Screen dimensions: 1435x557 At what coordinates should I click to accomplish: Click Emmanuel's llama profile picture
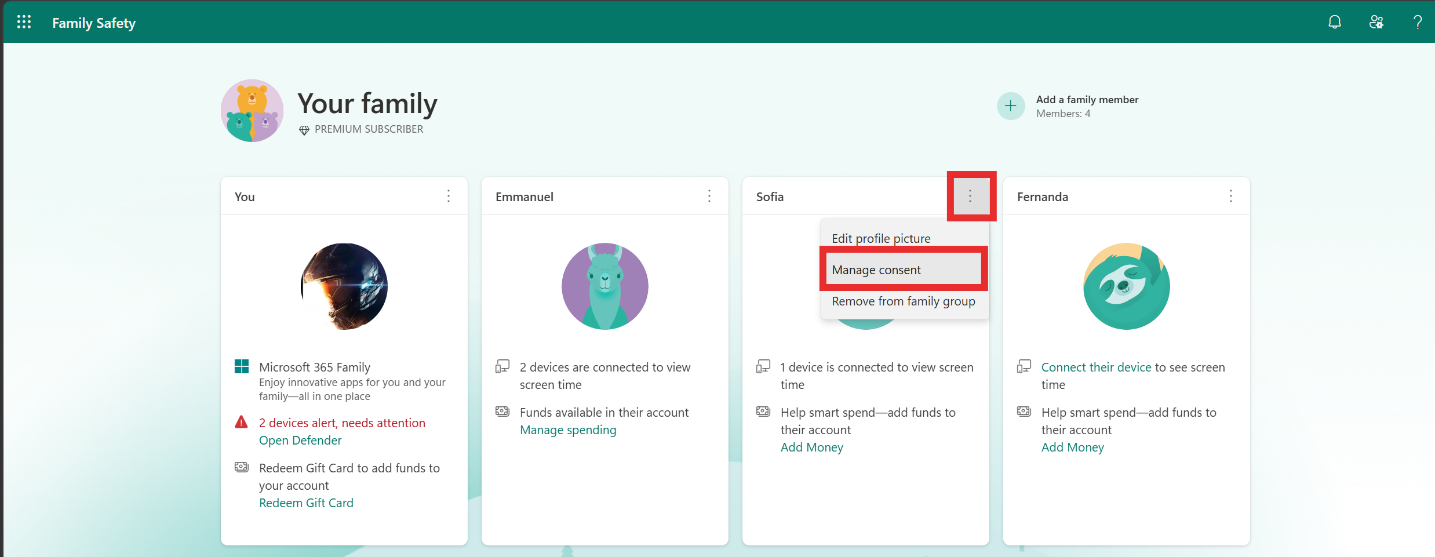coord(605,286)
